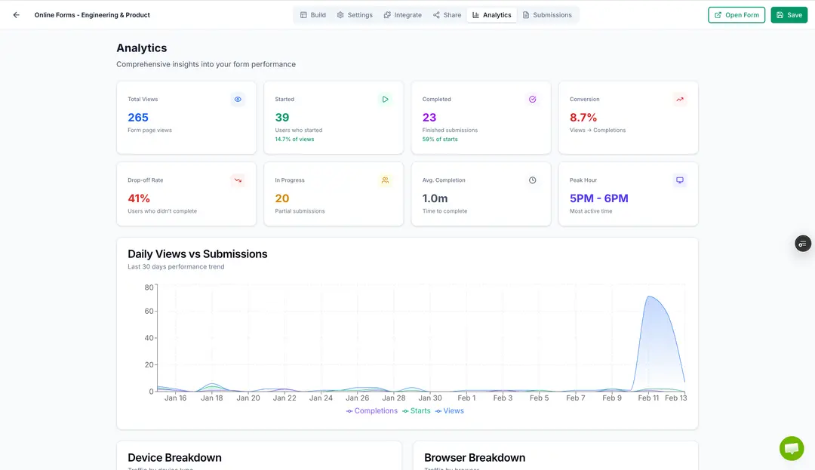Click the back arrow icon
The image size is (815, 470).
tap(17, 15)
